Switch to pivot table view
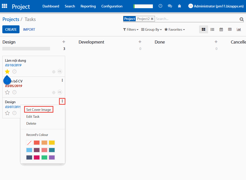 [230, 29]
